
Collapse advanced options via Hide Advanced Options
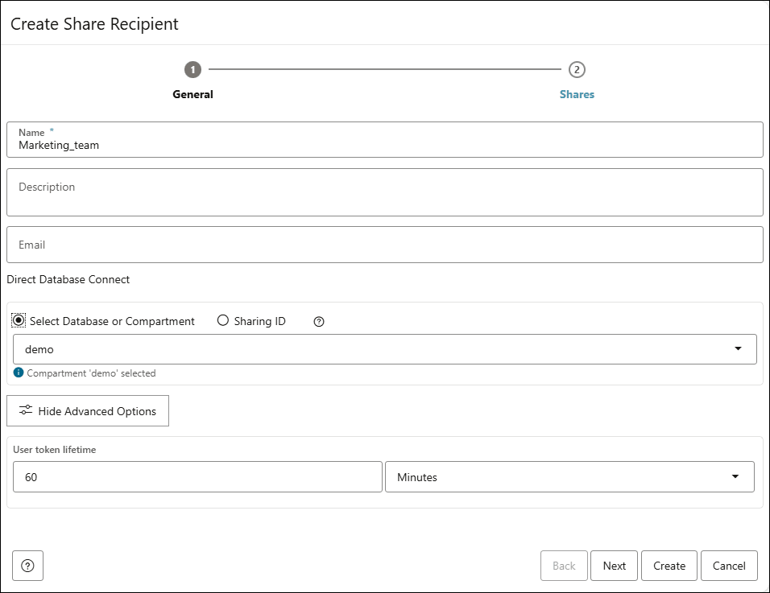(88, 410)
